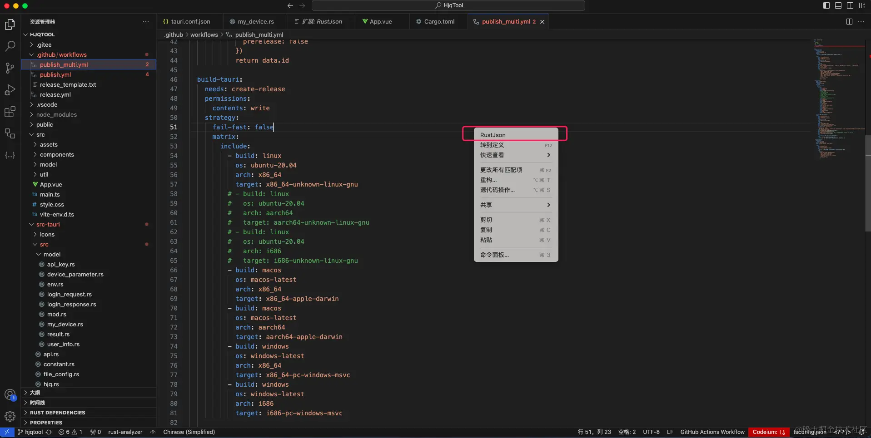
Task: Close the publish_multi.yml tab
Action: (x=542, y=22)
